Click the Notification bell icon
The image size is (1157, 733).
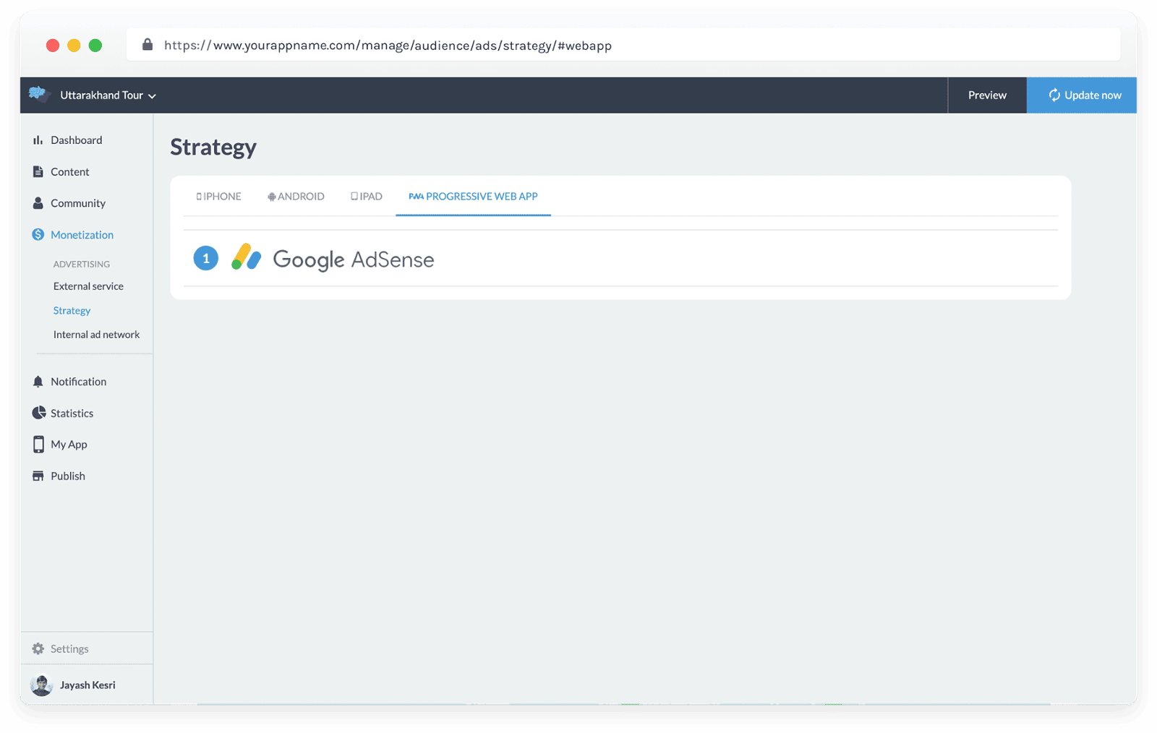tap(38, 382)
